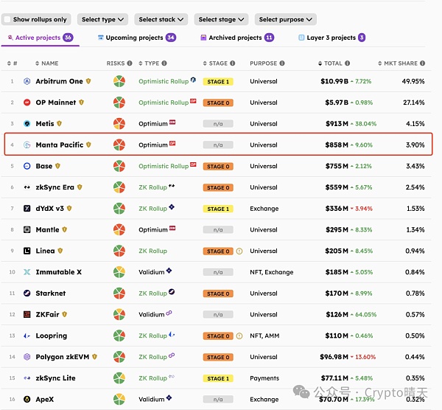
Task: Click the Manta Pacific logo icon
Action: coord(27,145)
